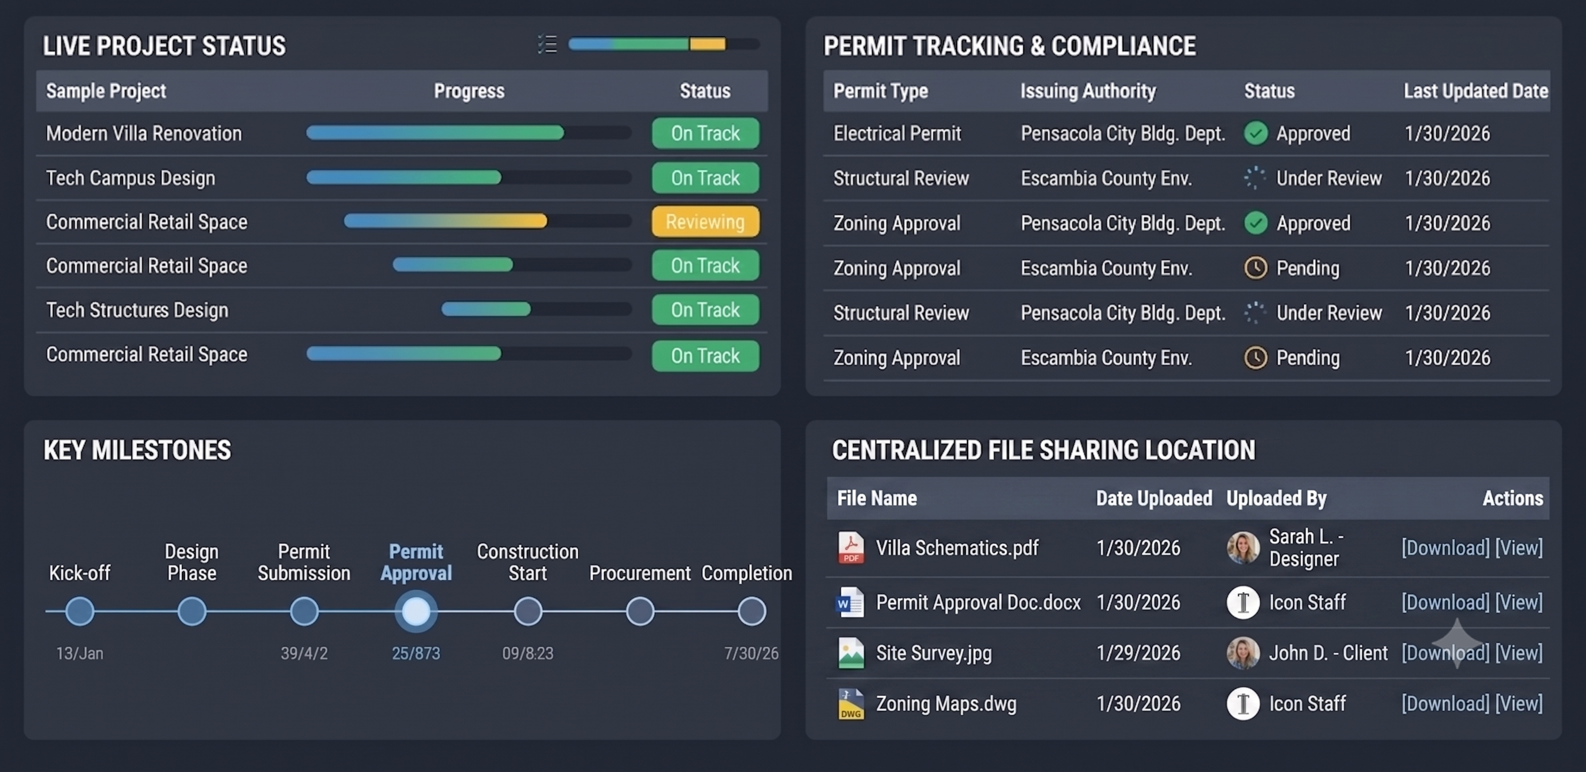The image size is (1586, 772).
Task: View Villa Schematics.pdf
Action: click(x=1519, y=548)
